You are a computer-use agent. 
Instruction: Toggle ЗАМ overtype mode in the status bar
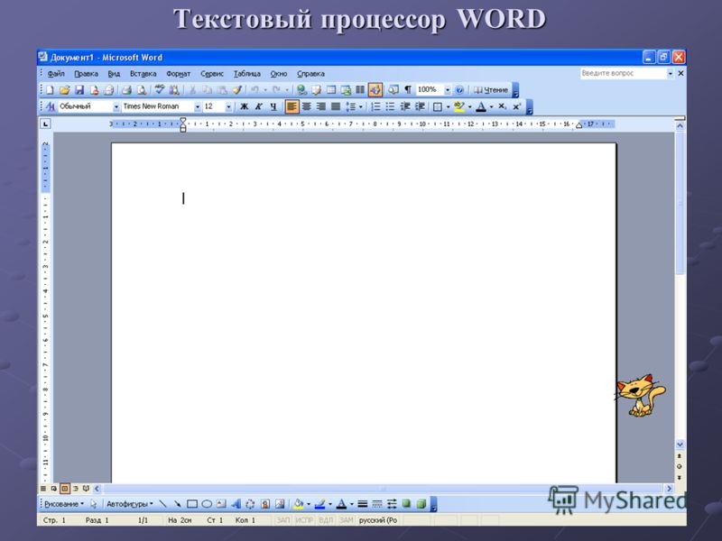pyautogui.click(x=346, y=520)
